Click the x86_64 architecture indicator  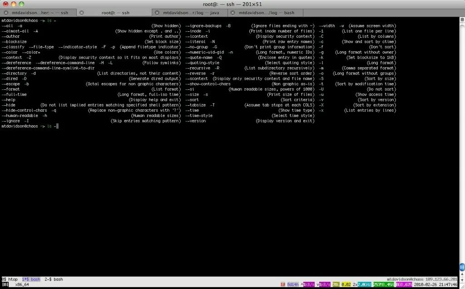pos(22,284)
